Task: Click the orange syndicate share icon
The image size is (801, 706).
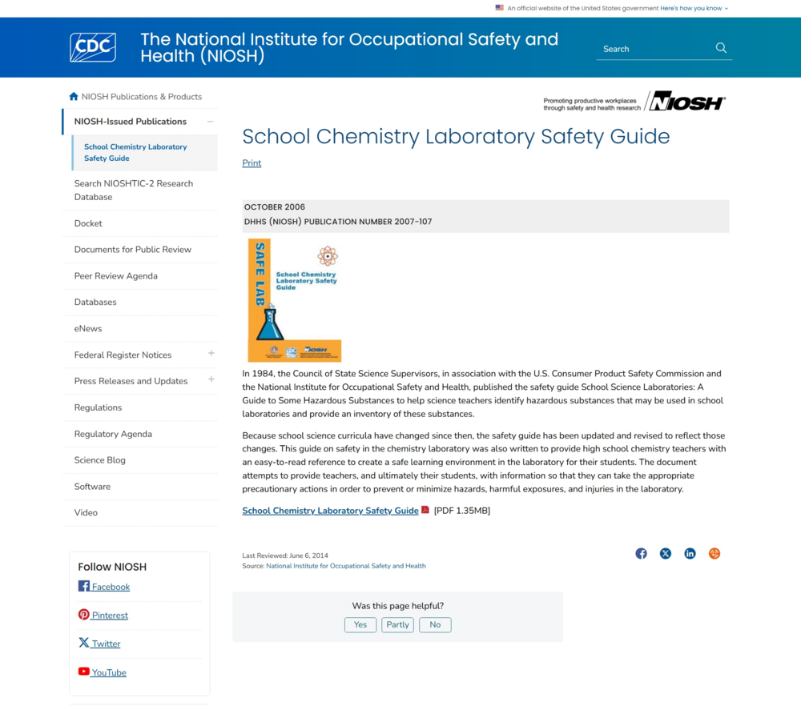Action: tap(714, 553)
